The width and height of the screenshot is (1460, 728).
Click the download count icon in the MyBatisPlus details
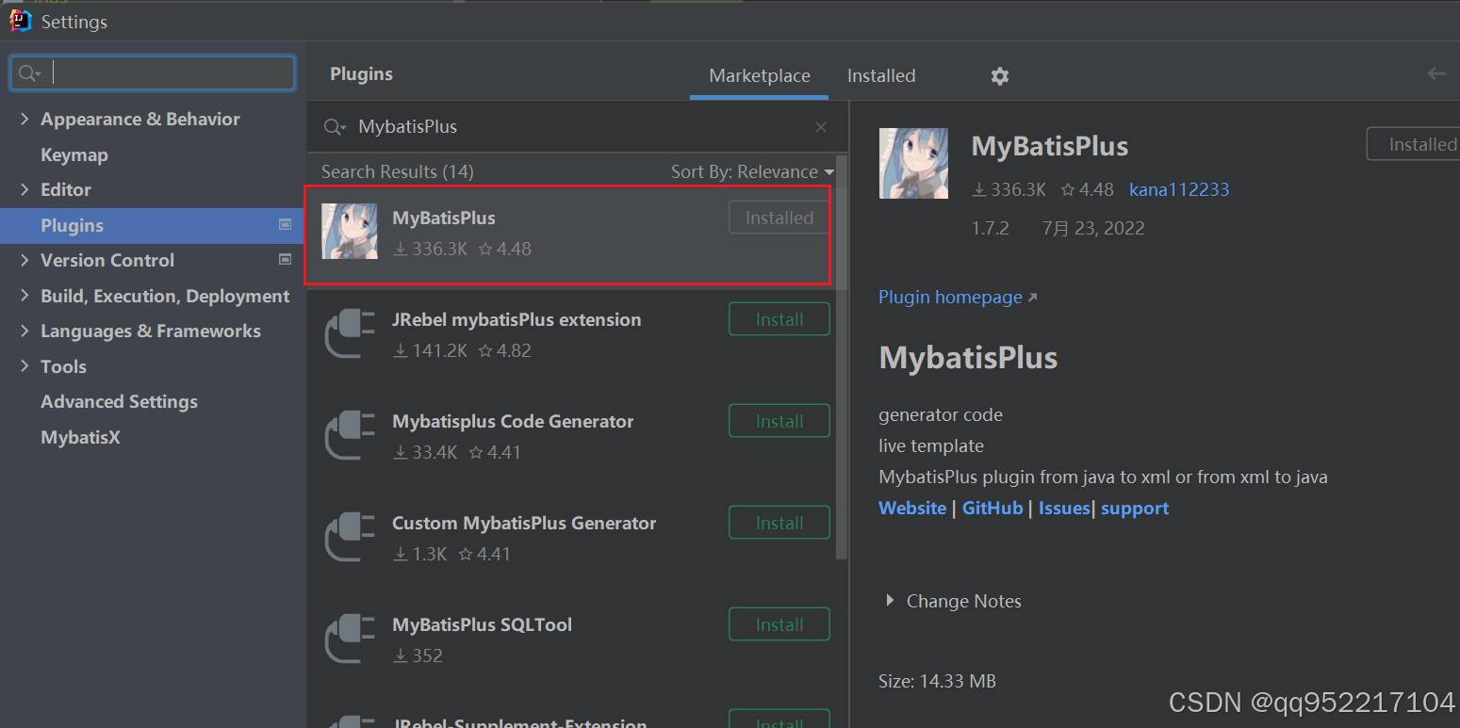(x=979, y=189)
